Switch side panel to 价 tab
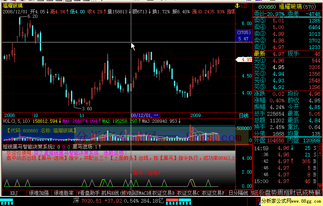Image resolution: width=323 pixels, height=206 pixels. coord(262,193)
